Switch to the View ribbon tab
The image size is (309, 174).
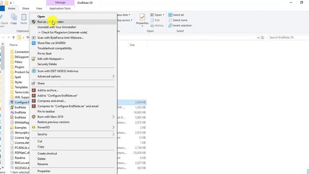click(39, 9)
